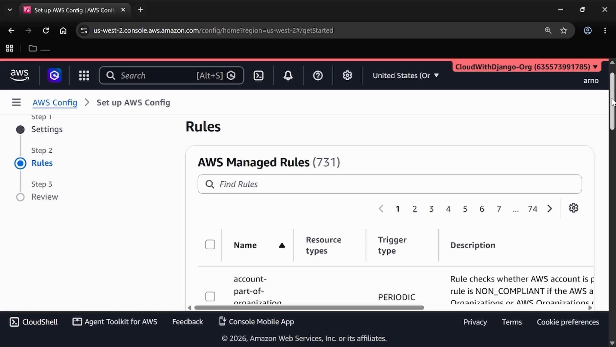The width and height of the screenshot is (616, 347).
Task: Sort rules by Name ascending arrow
Action: (x=282, y=245)
